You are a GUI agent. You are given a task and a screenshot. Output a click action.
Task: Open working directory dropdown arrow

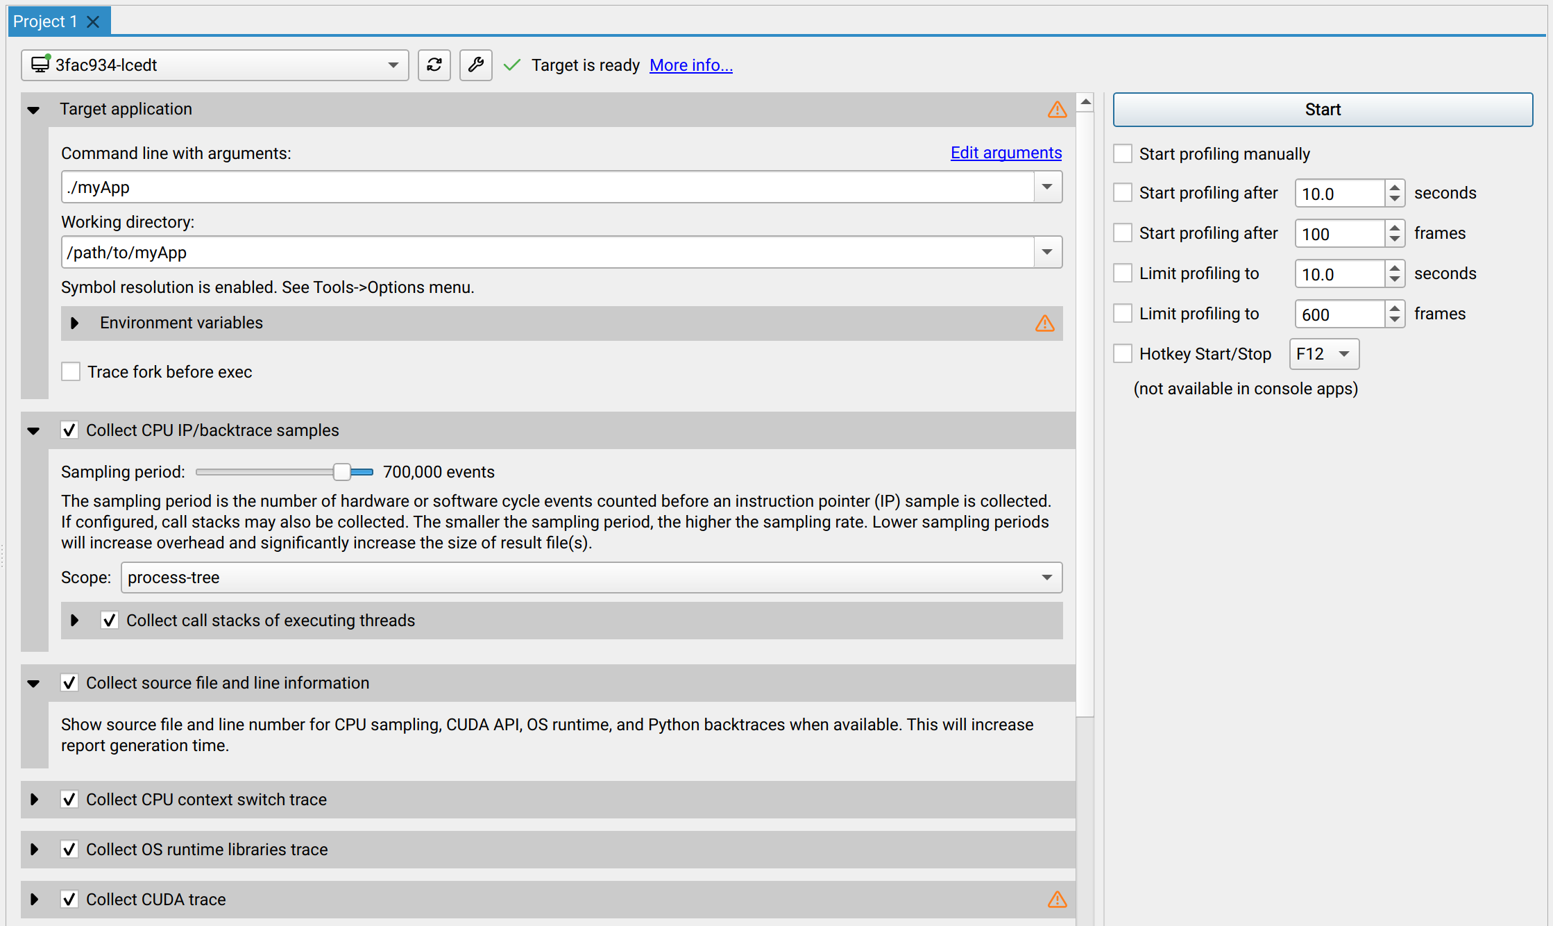click(x=1047, y=252)
